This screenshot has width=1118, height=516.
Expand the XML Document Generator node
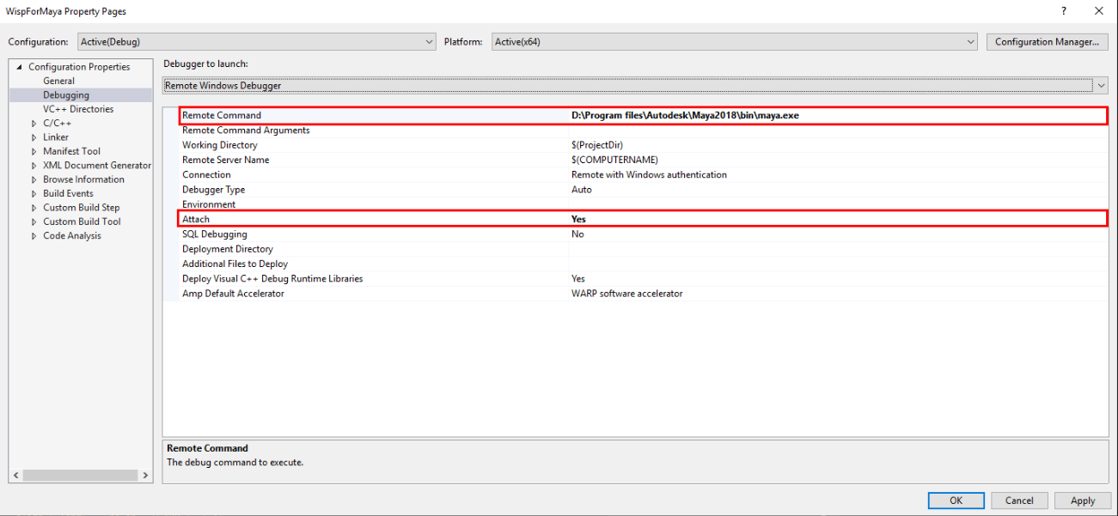(x=34, y=166)
